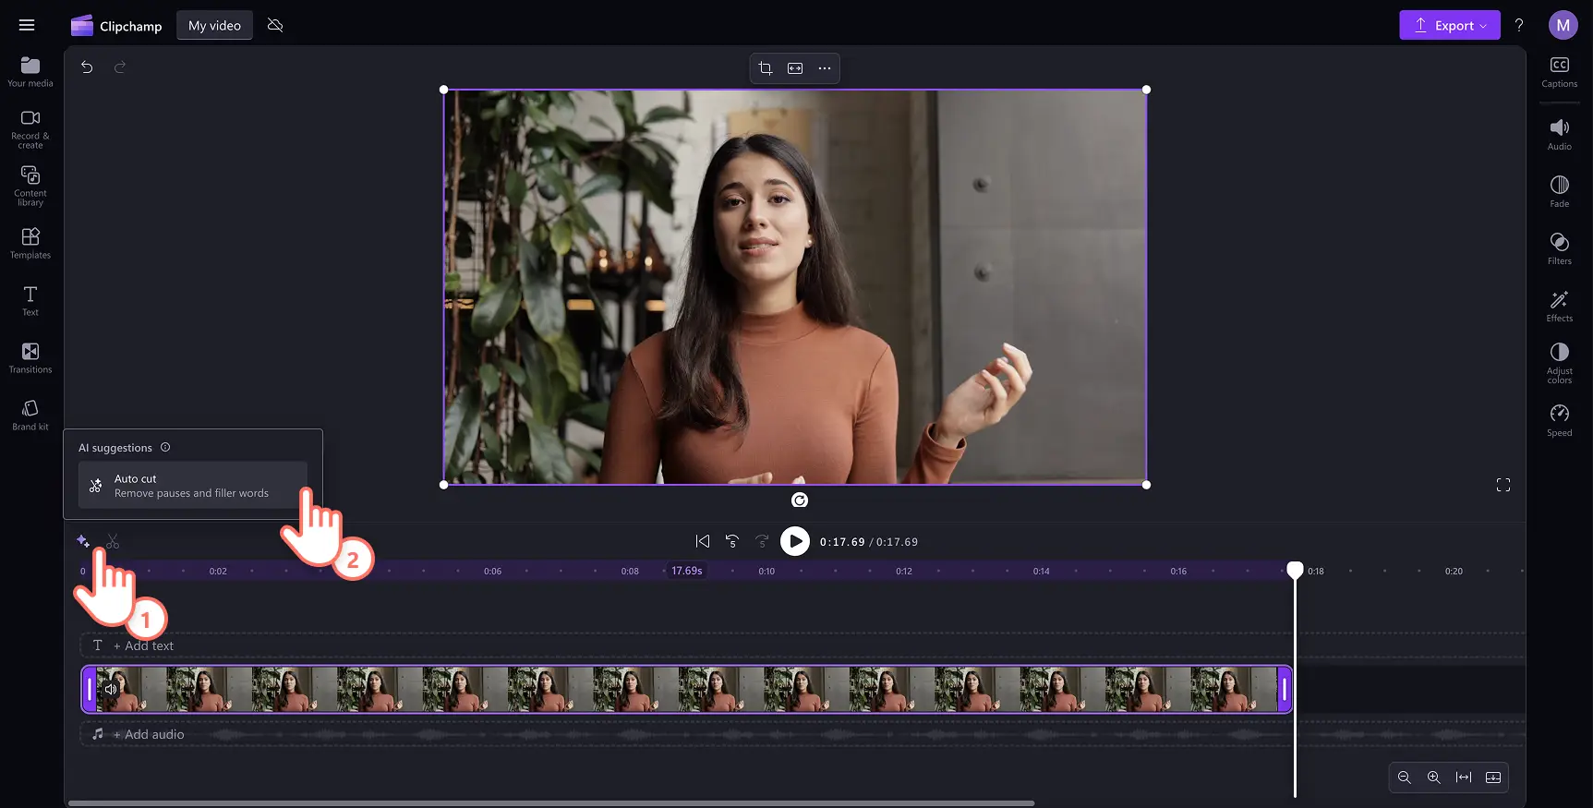
Task: Click the crop tool icon
Action: point(765,68)
